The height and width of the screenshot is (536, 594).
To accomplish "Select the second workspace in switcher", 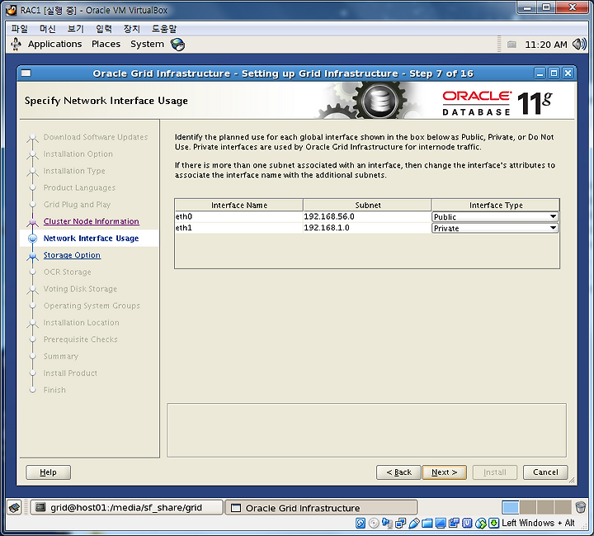I will pos(528,508).
